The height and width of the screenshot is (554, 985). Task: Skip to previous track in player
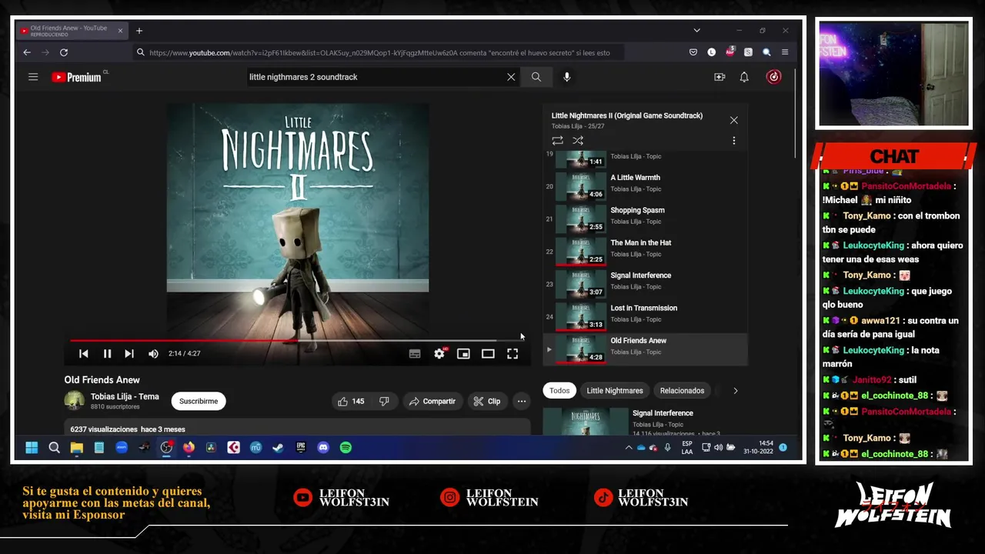coord(84,354)
